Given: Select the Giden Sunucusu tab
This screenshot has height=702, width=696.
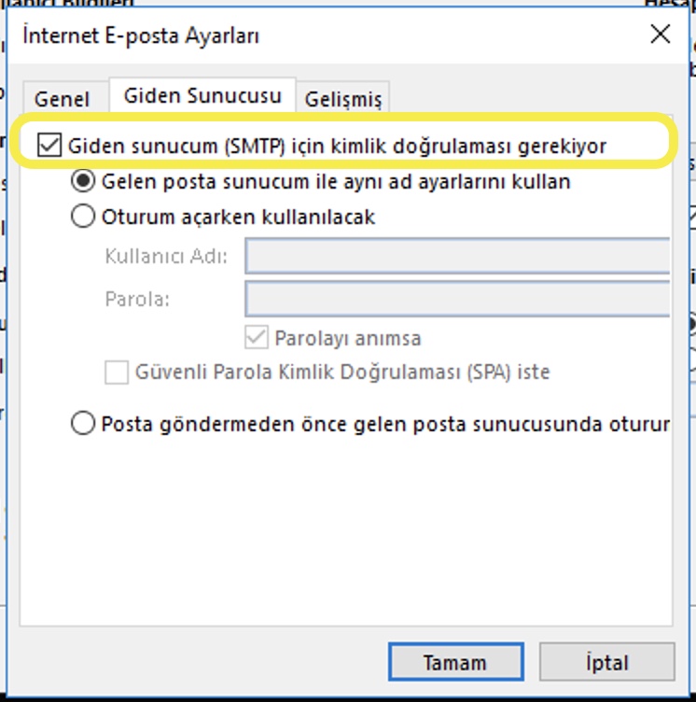Looking at the screenshot, I should point(202,95).
